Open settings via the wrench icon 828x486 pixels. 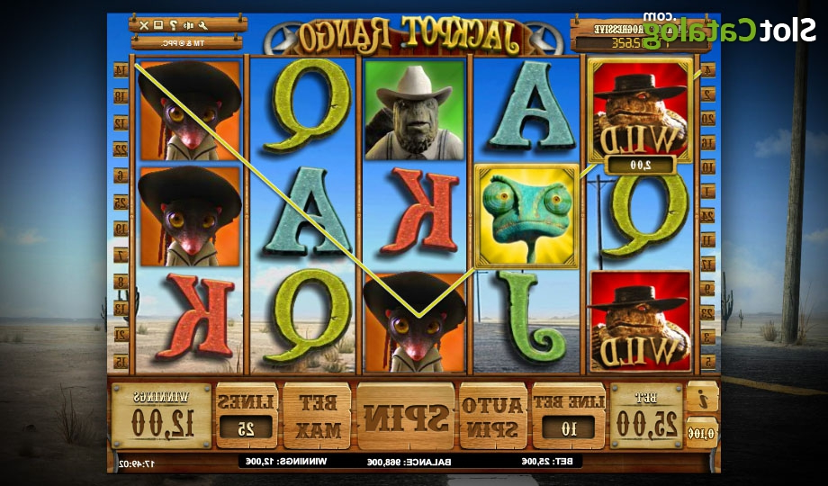pyautogui.click(x=202, y=25)
